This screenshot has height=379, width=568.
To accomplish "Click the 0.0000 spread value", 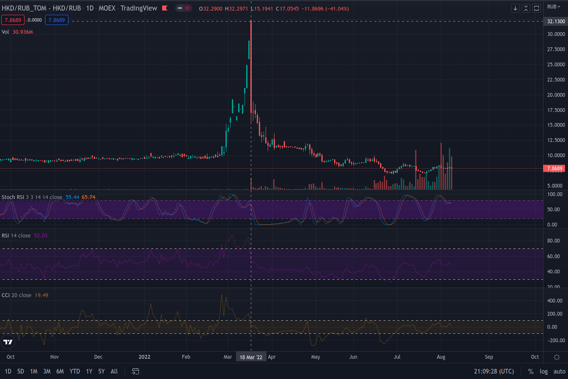I will click(35, 20).
